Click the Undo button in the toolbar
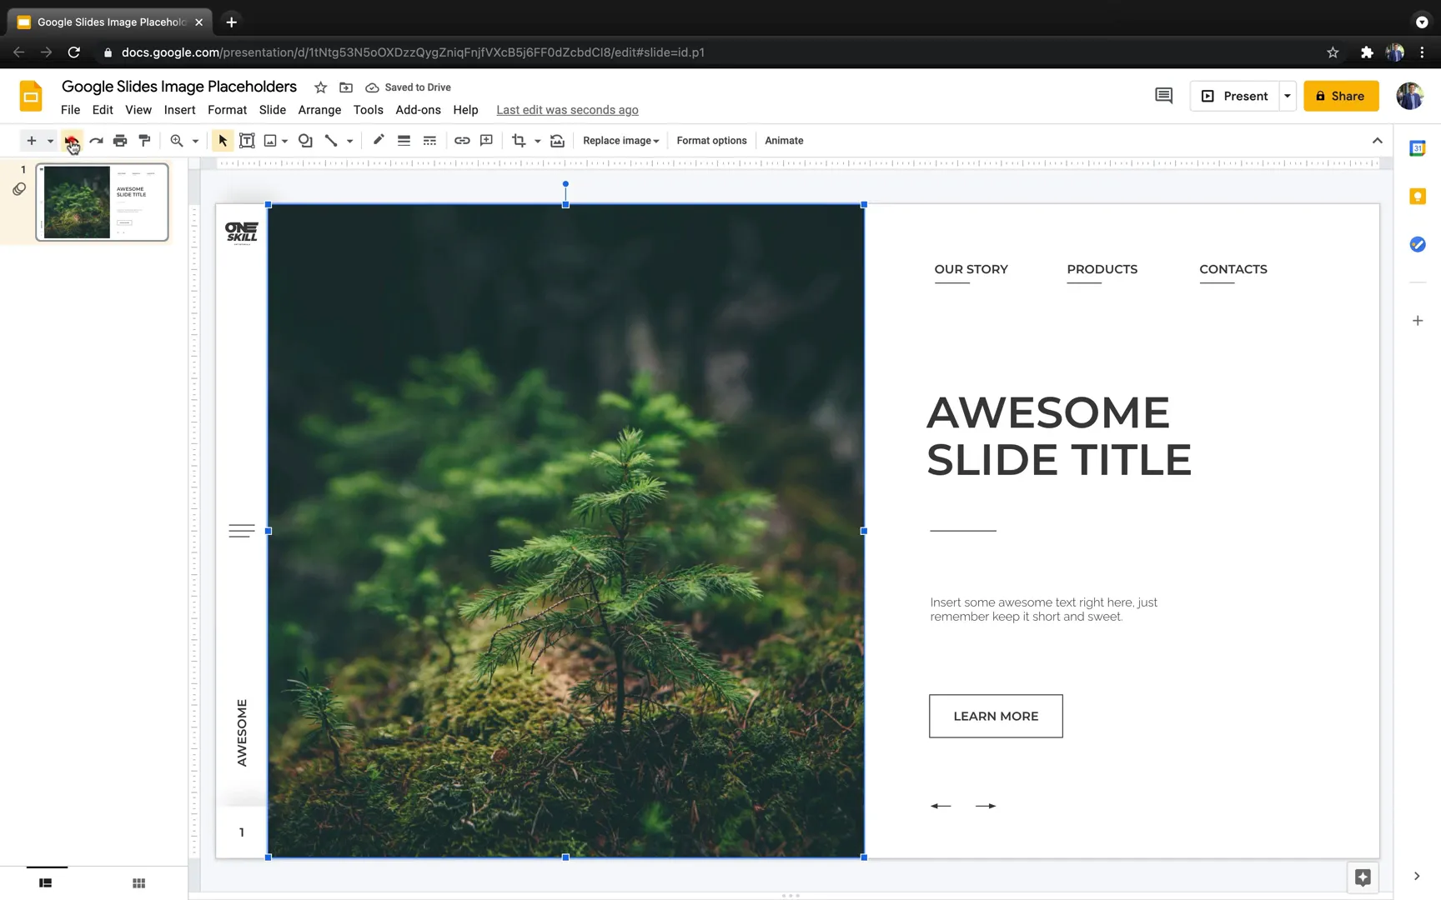The image size is (1441, 900). coord(72,141)
